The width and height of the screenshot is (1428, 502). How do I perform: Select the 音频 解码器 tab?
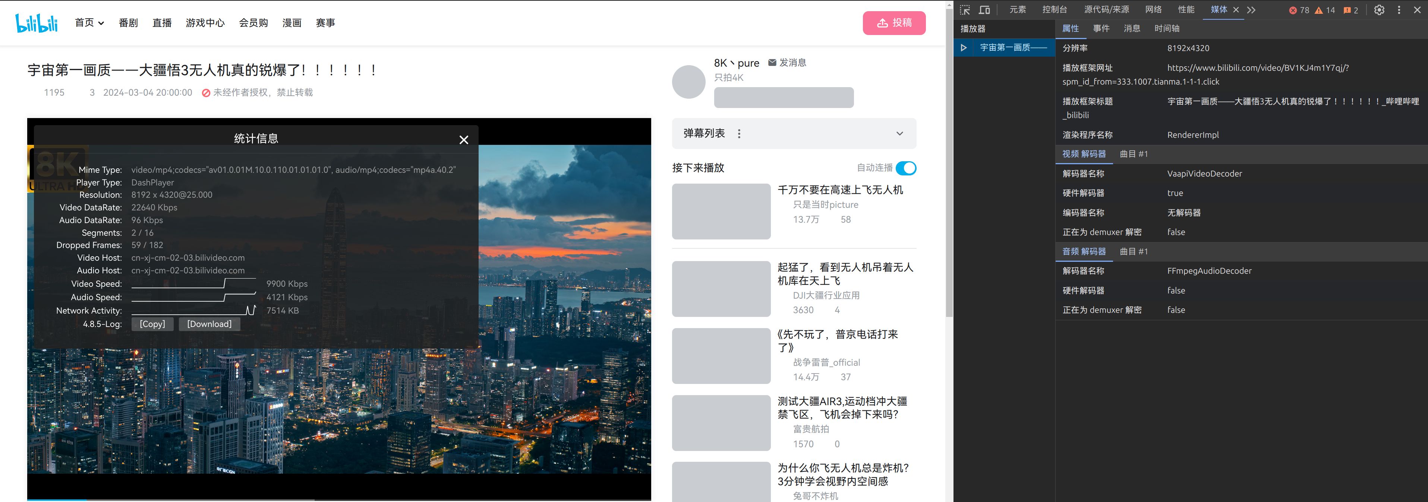point(1084,251)
